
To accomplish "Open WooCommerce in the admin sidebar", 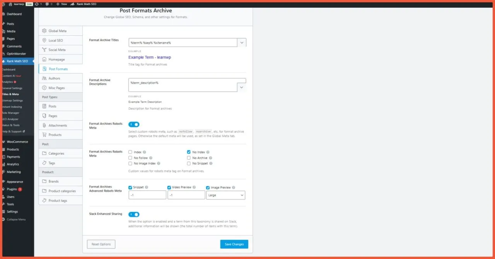I will (x=17, y=142).
